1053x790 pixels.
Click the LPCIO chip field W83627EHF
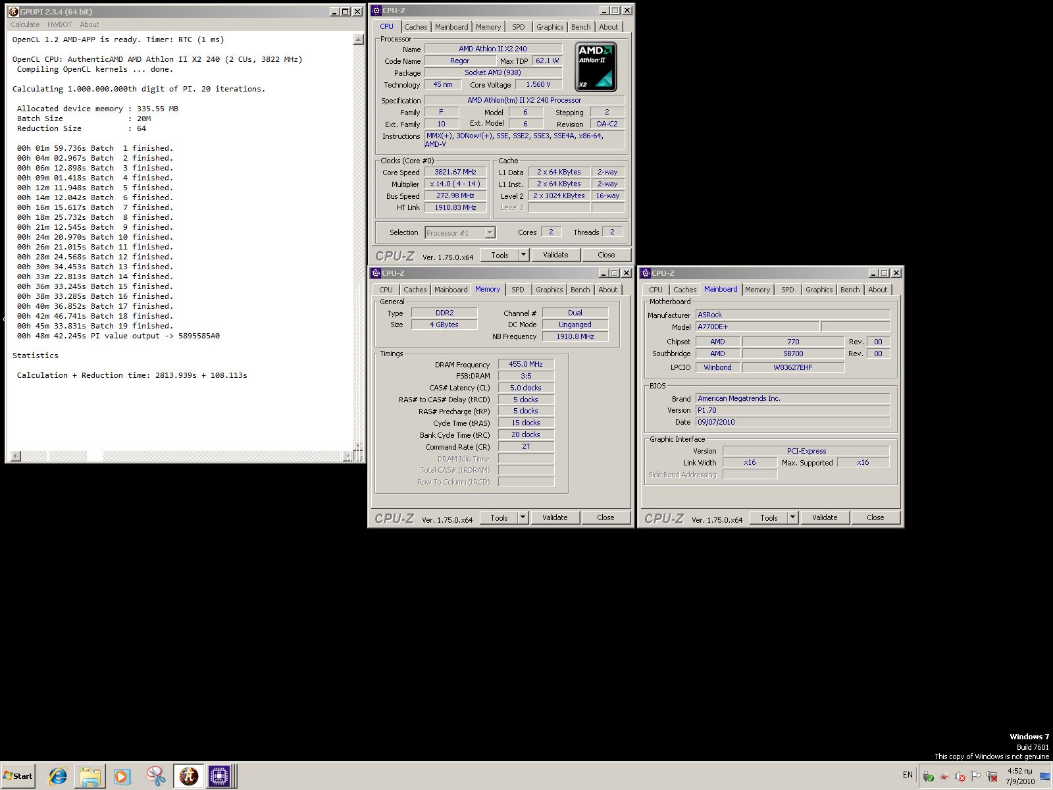pyautogui.click(x=793, y=367)
